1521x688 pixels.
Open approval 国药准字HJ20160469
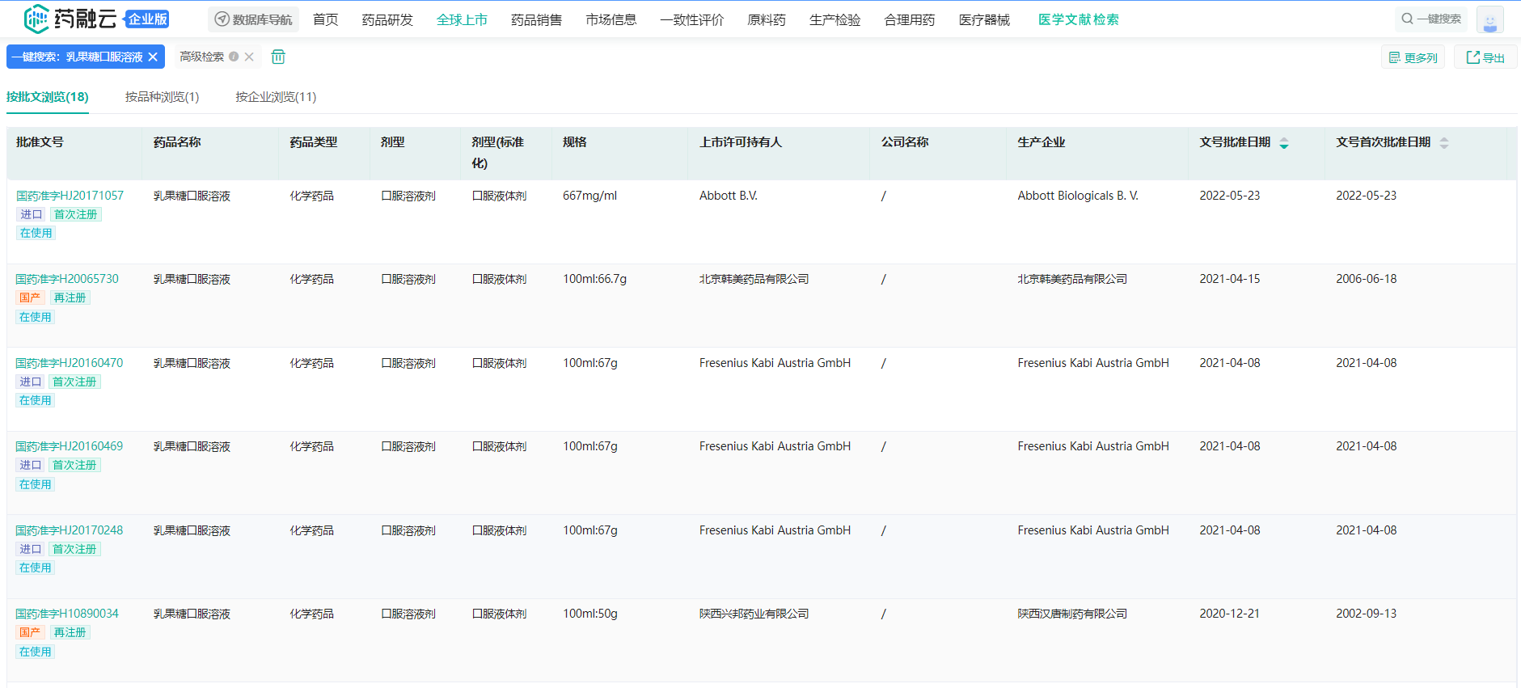(x=70, y=446)
